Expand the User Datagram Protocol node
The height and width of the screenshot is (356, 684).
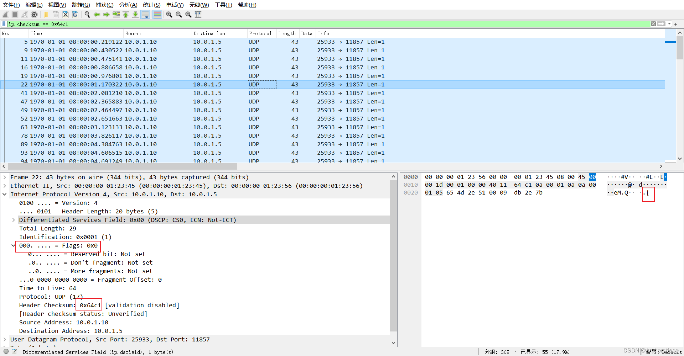pos(5,339)
